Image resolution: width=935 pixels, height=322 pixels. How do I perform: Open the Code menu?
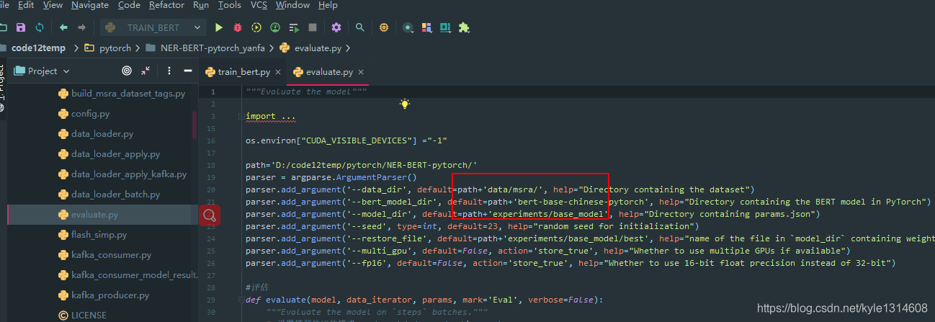(129, 5)
